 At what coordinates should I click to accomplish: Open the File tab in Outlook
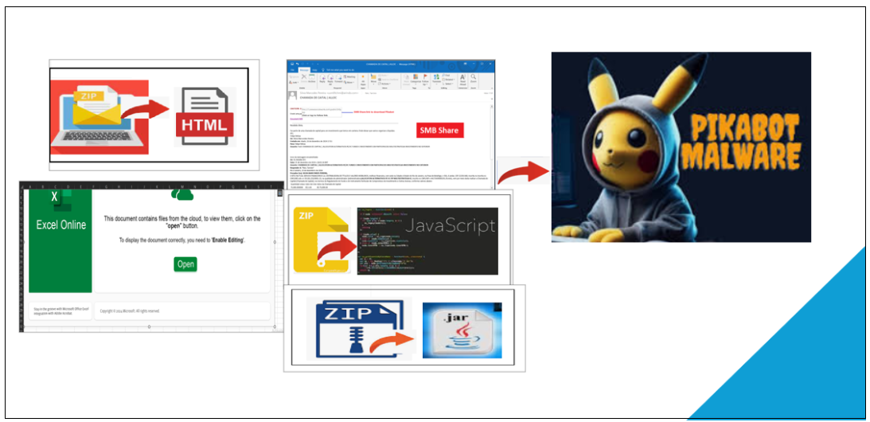292,70
